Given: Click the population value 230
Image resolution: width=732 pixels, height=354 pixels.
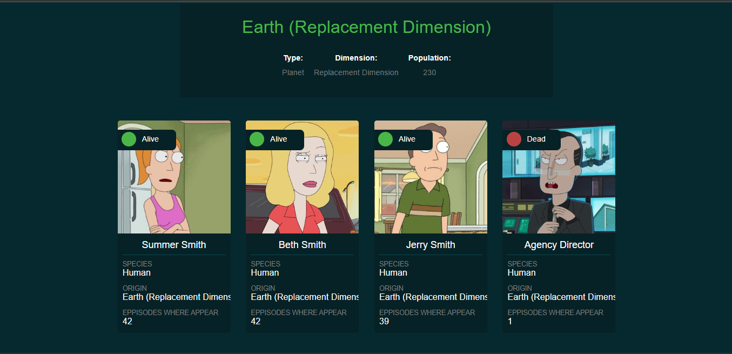Looking at the screenshot, I should tap(429, 72).
